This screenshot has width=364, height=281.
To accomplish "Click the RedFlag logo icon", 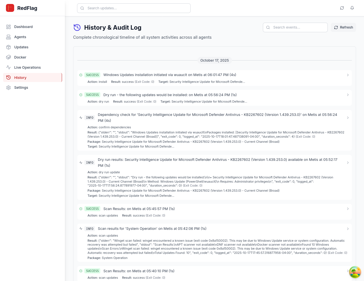I will tap(10, 8).
